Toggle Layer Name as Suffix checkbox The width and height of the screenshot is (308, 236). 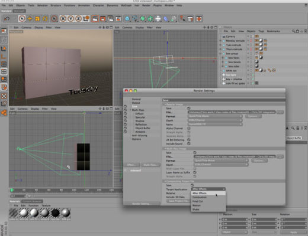[195, 172]
